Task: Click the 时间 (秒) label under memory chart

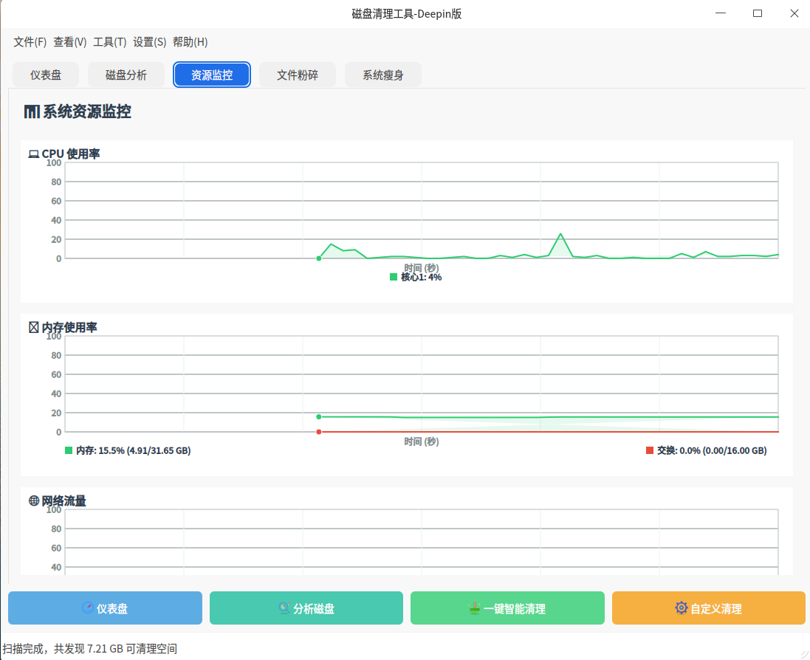Action: [422, 441]
